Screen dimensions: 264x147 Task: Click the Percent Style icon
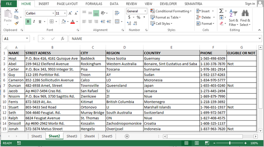[x=138, y=17]
